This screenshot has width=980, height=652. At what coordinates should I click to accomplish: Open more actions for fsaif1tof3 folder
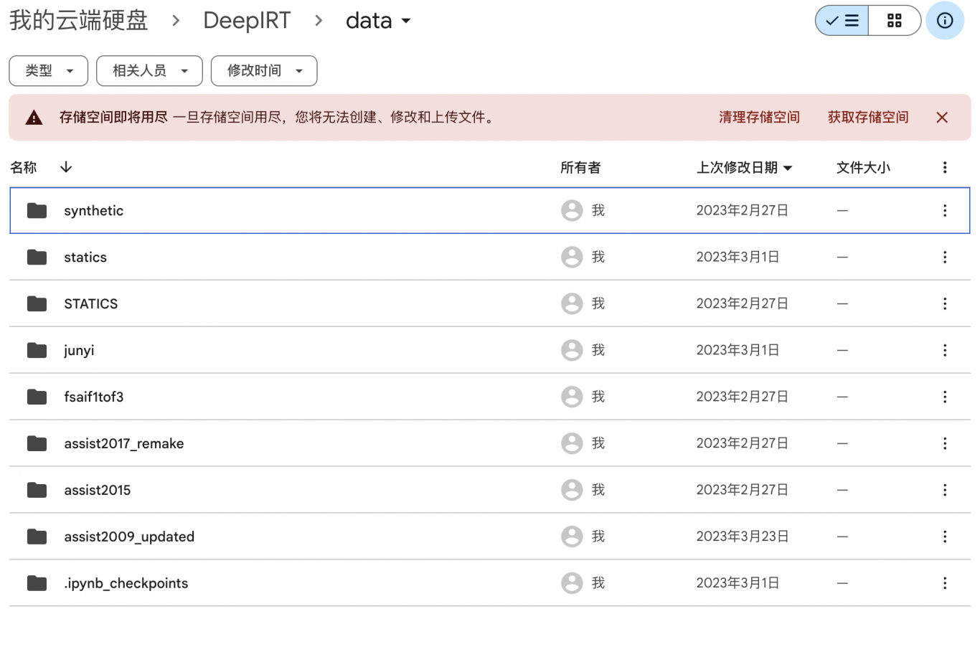point(945,397)
